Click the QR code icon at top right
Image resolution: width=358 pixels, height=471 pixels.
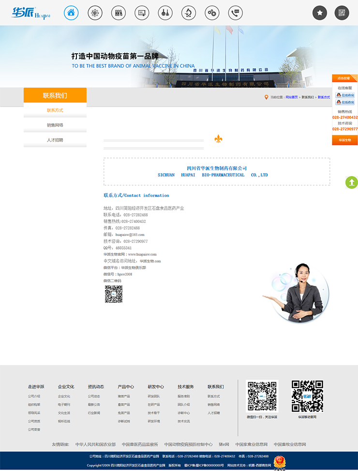(x=342, y=13)
